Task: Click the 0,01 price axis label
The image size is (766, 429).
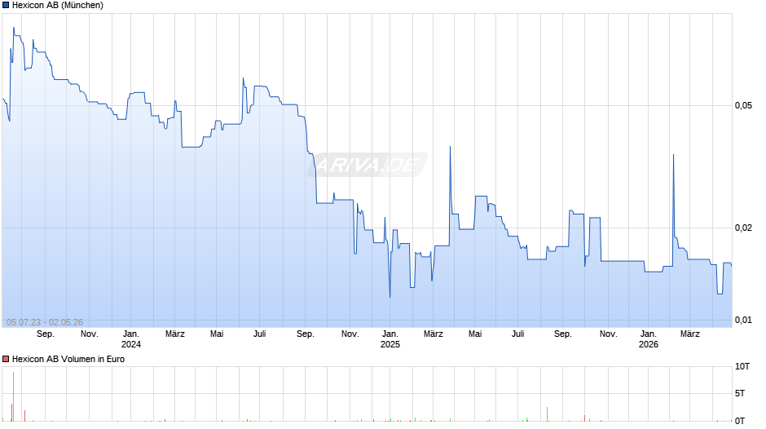Action: [x=743, y=320]
